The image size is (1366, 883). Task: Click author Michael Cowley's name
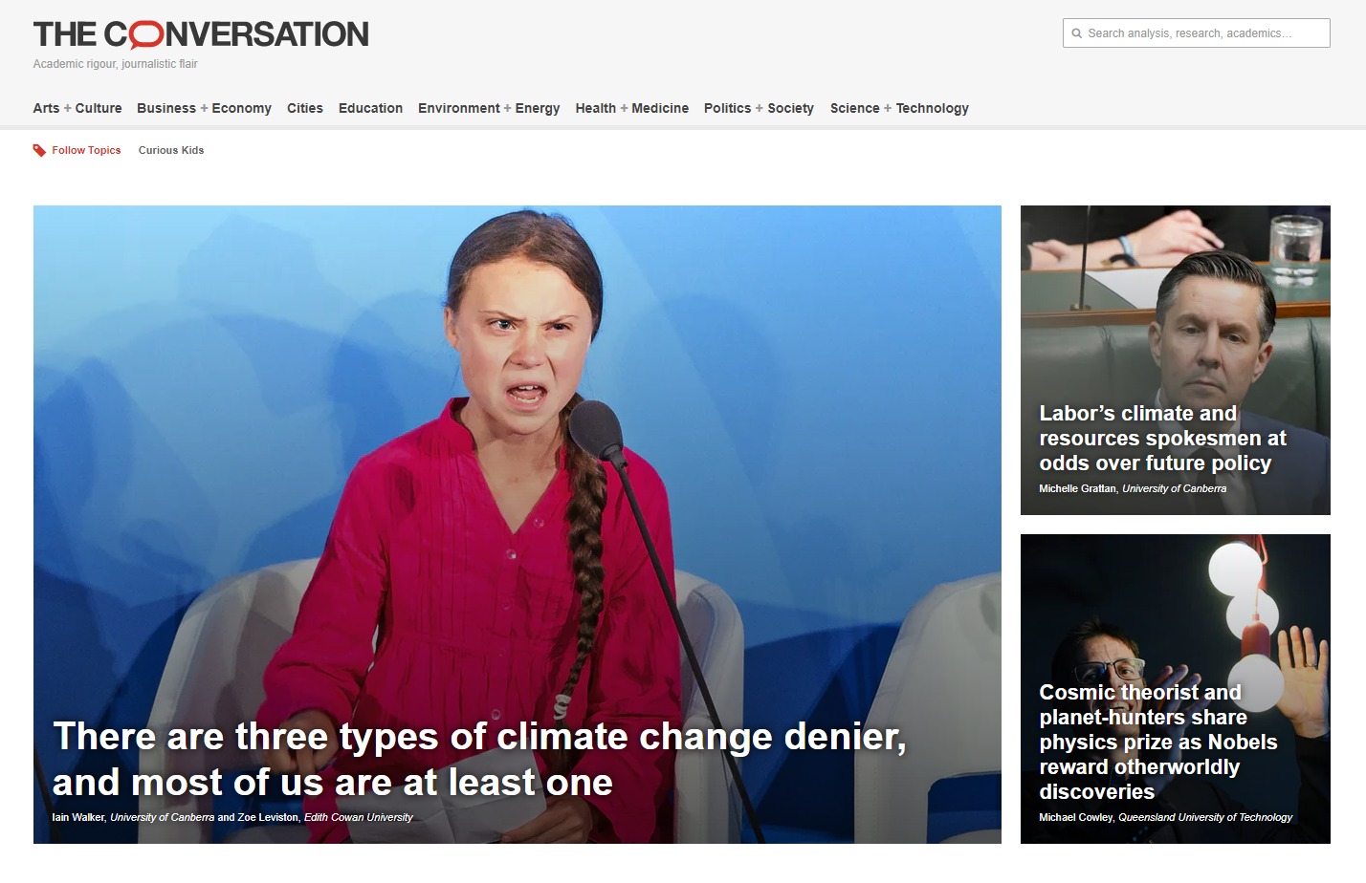click(1076, 818)
